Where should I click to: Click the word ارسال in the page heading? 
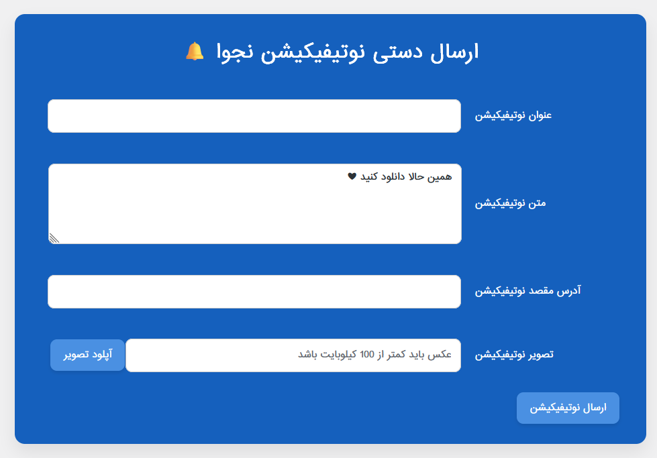pos(454,52)
